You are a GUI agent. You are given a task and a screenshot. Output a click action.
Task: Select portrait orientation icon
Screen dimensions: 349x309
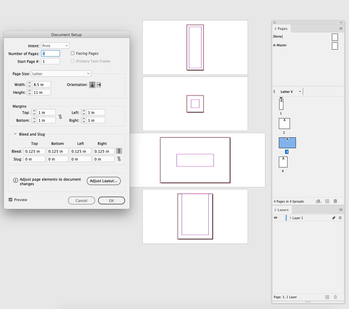[92, 85]
